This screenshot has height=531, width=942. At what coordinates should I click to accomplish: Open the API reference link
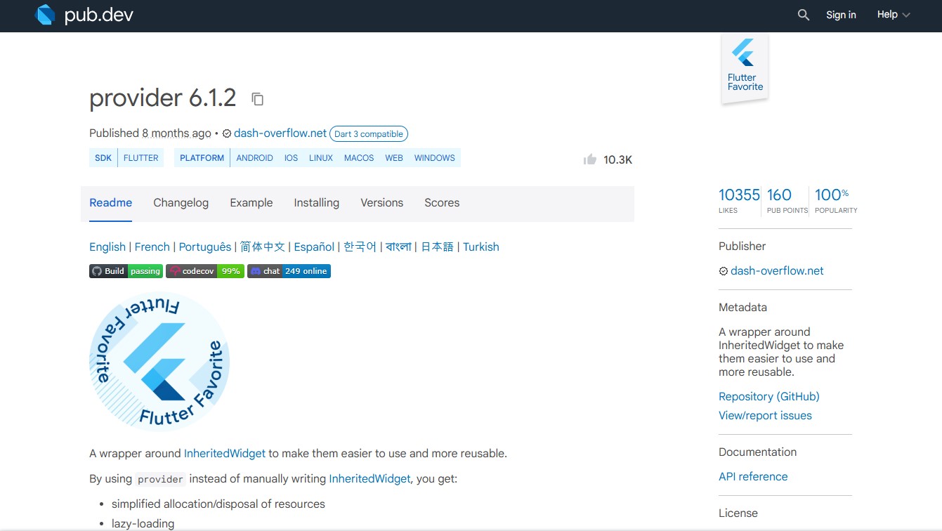pos(753,476)
